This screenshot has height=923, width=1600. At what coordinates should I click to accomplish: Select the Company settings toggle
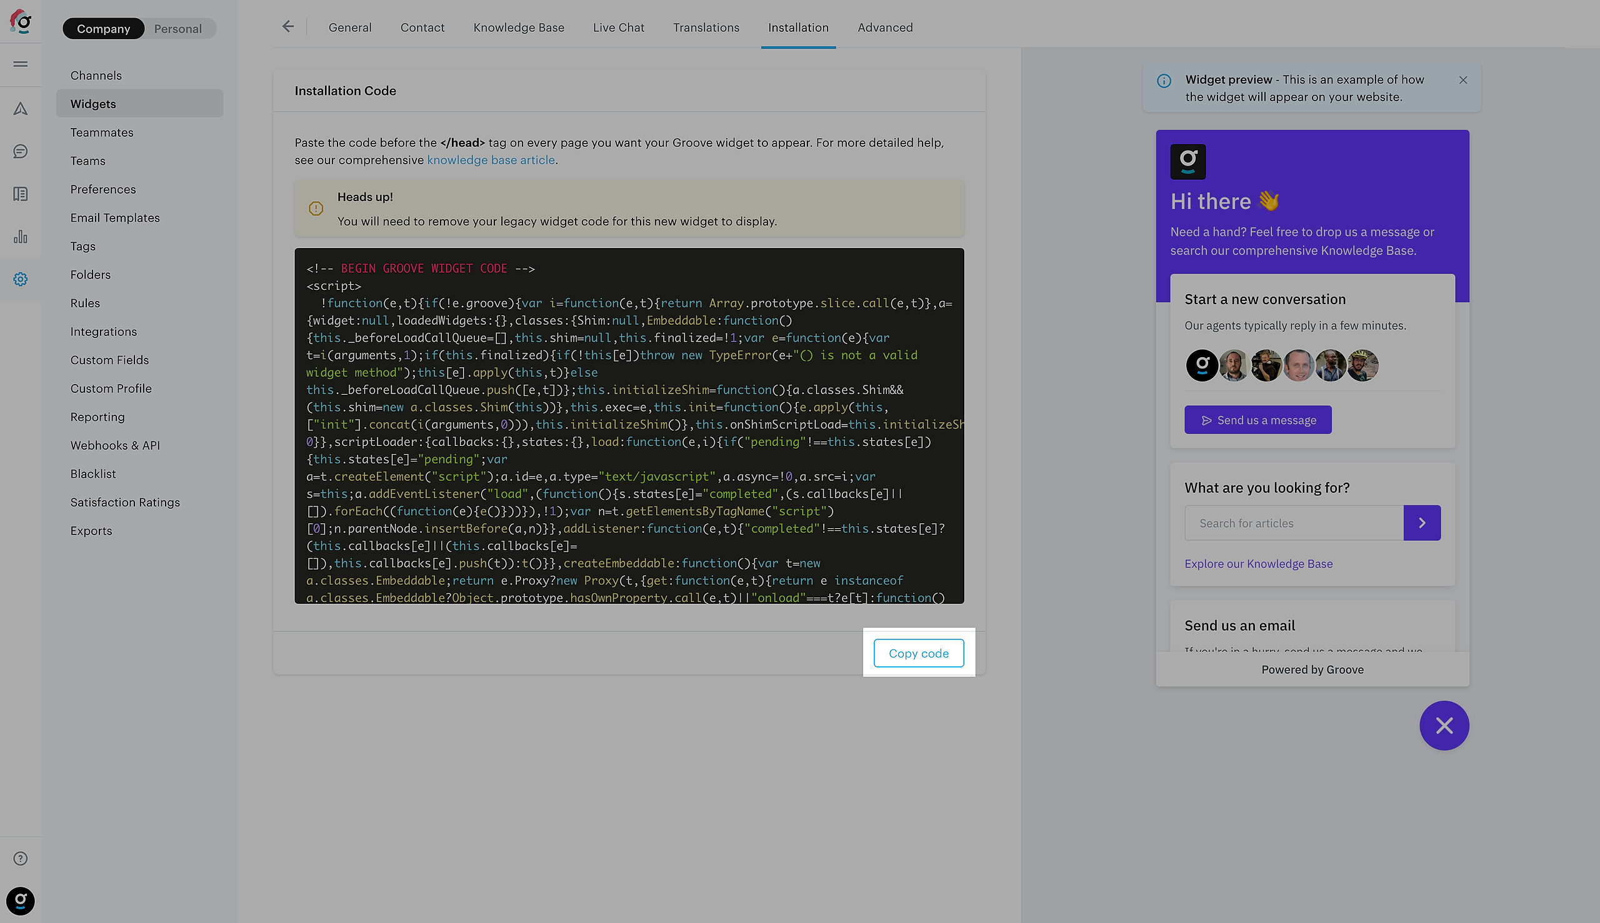click(103, 29)
